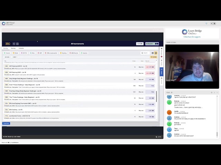Toggle the Robot filter chip
221x165 pixels.
pyautogui.click(x=16, y=53)
